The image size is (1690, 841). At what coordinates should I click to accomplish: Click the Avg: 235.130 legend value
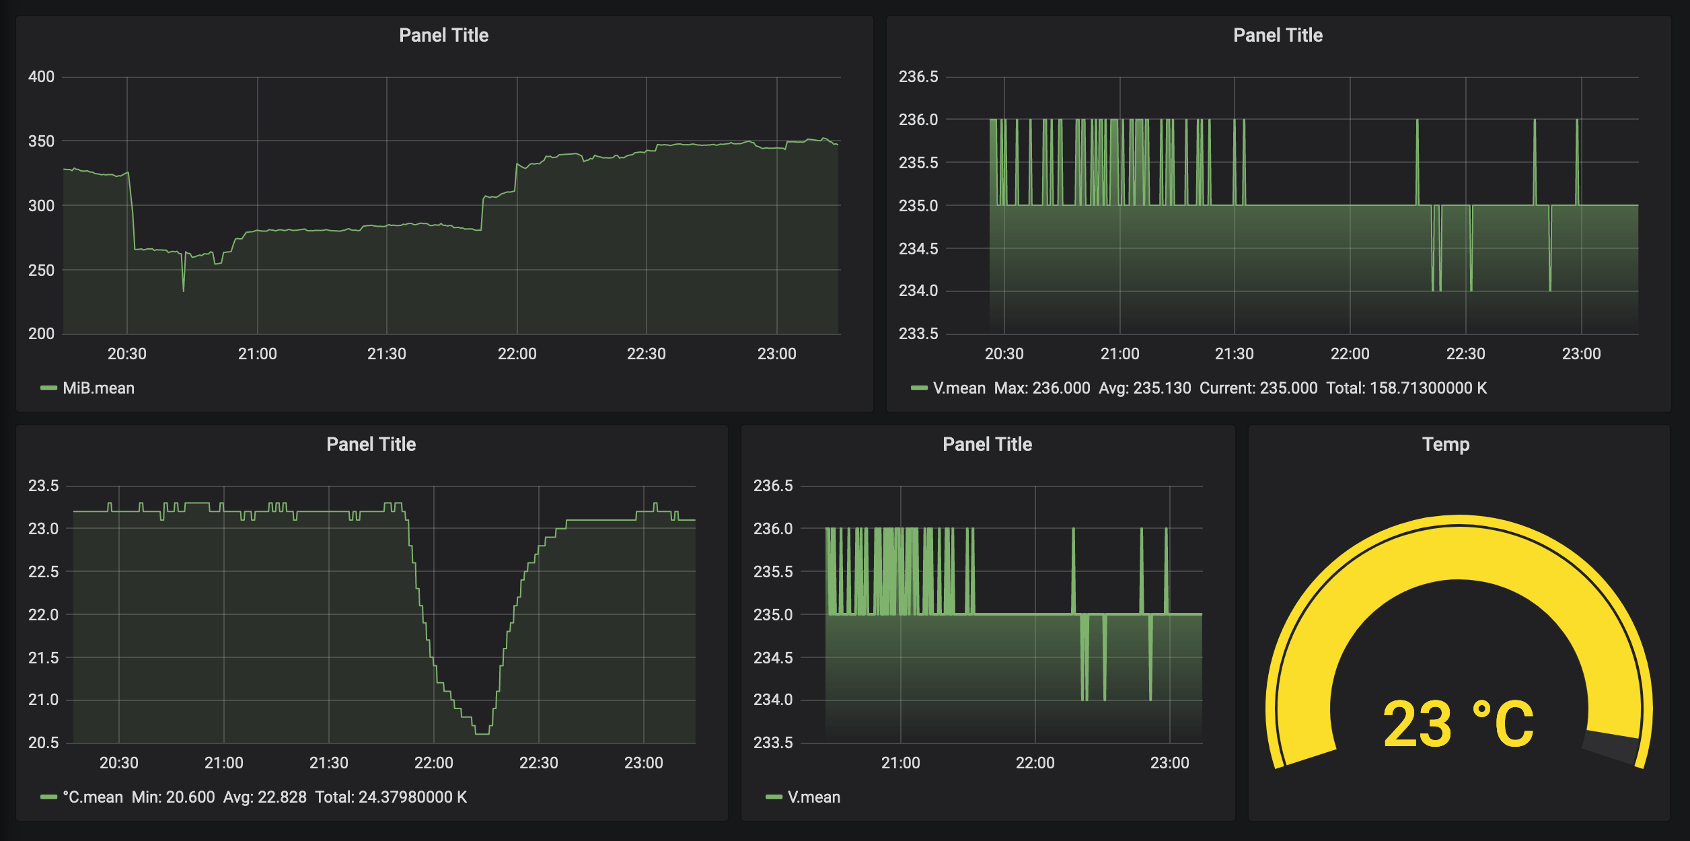coord(1144,388)
